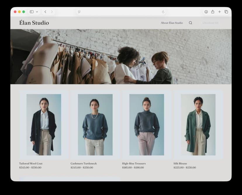Go to Checkout
Screen dimensions: 242x195
tap(210, 23)
